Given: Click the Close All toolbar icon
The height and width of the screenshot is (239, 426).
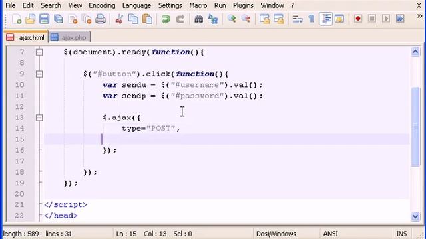Looking at the screenshot, I should pos(87,19).
